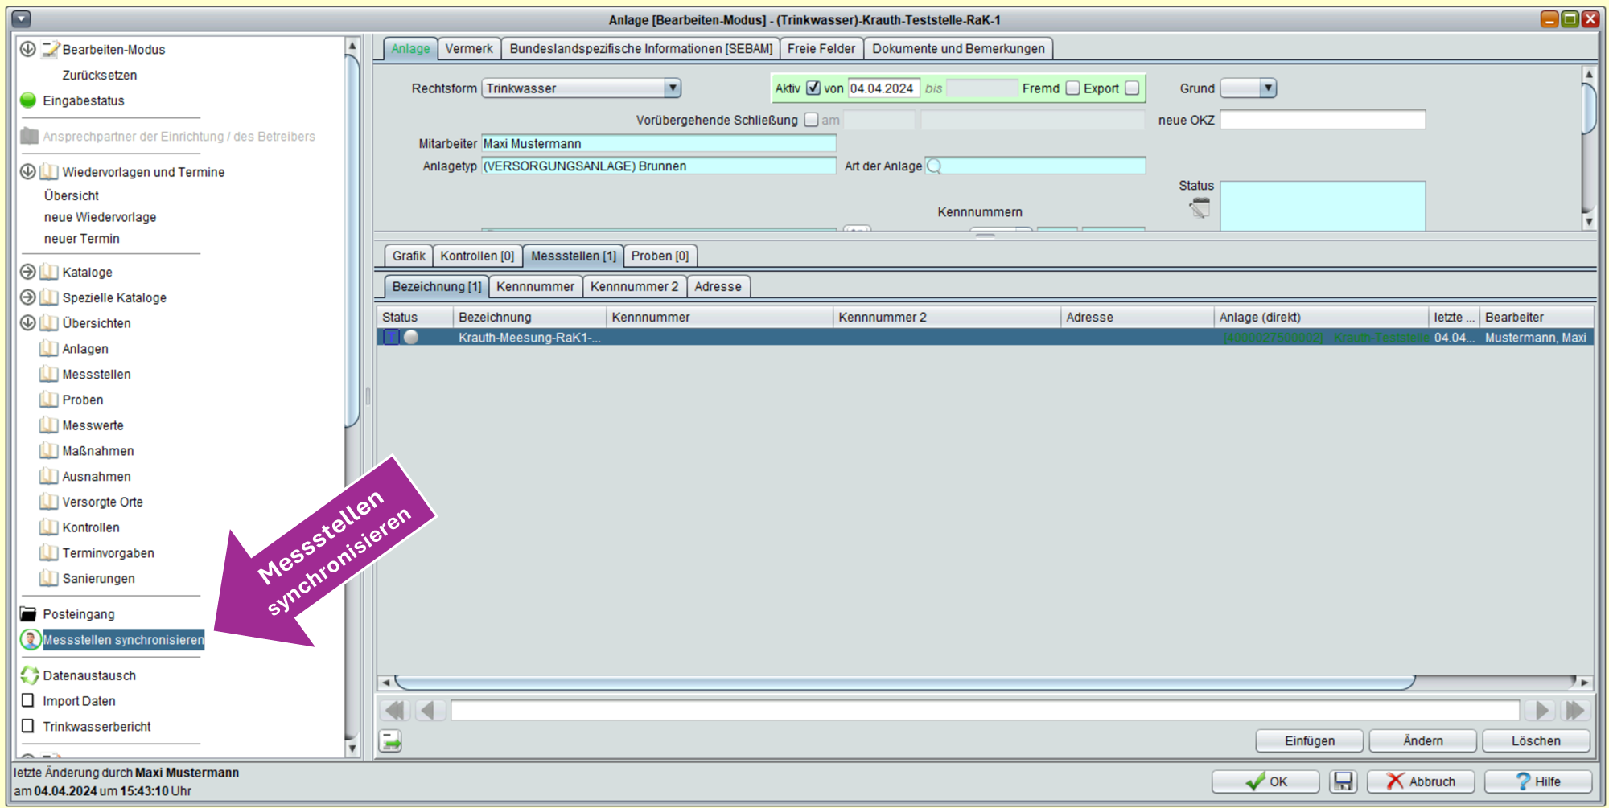Viewport: 1609px width, 808px height.
Task: Open the Rechtsform dropdown
Action: [x=672, y=88]
